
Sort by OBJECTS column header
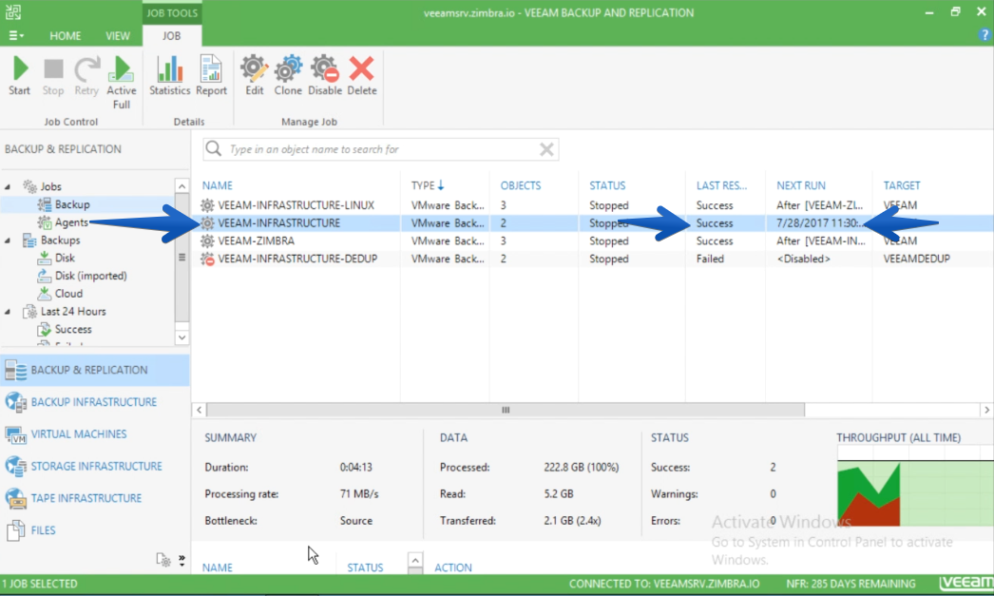click(x=521, y=185)
